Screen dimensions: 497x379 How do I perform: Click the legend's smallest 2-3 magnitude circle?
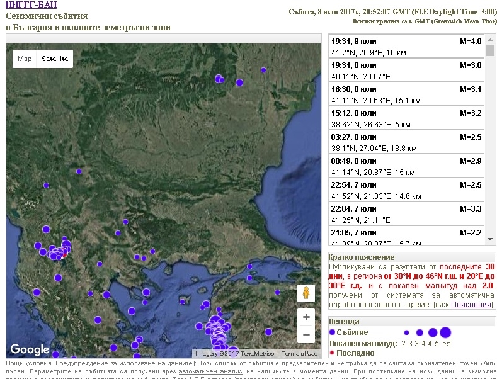(406, 332)
